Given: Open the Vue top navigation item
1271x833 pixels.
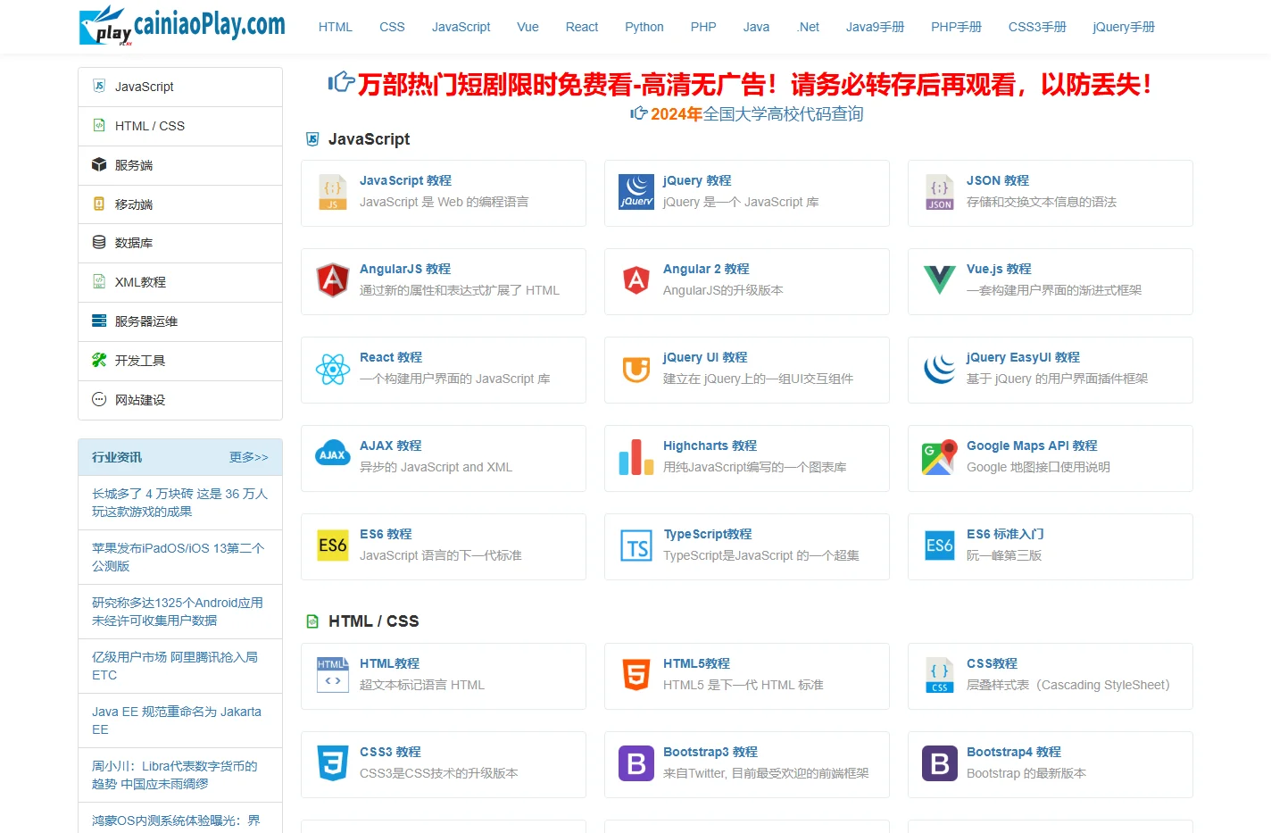Looking at the screenshot, I should (528, 27).
